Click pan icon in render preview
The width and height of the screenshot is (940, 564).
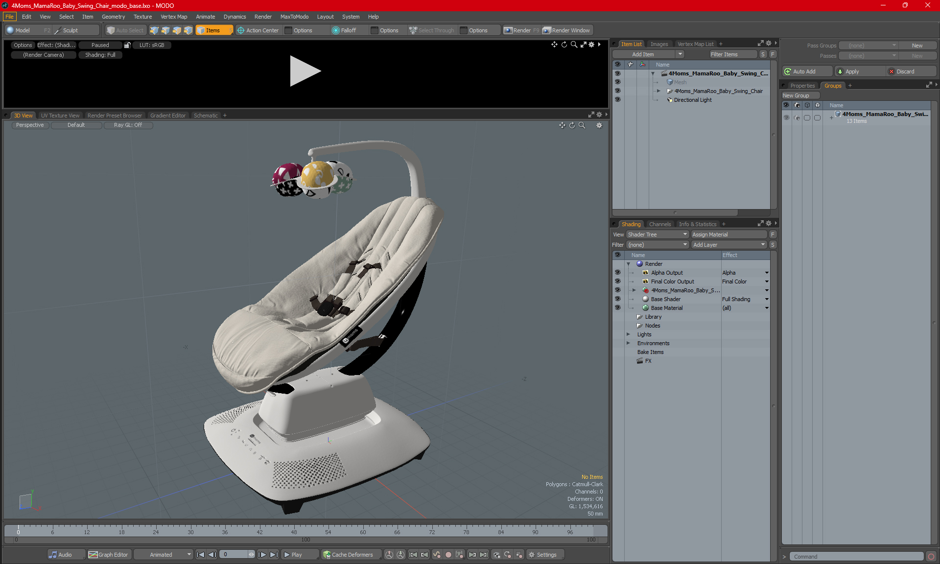pos(554,45)
